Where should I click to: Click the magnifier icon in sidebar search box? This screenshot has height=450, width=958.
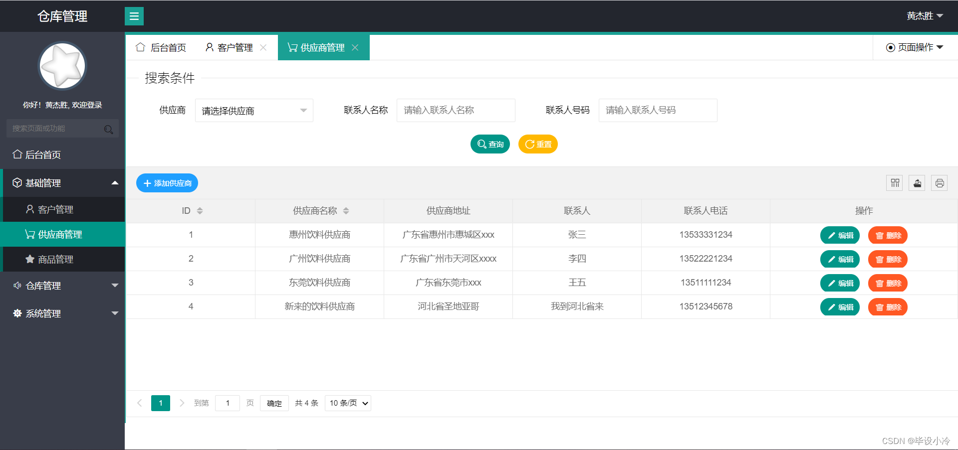point(109,129)
